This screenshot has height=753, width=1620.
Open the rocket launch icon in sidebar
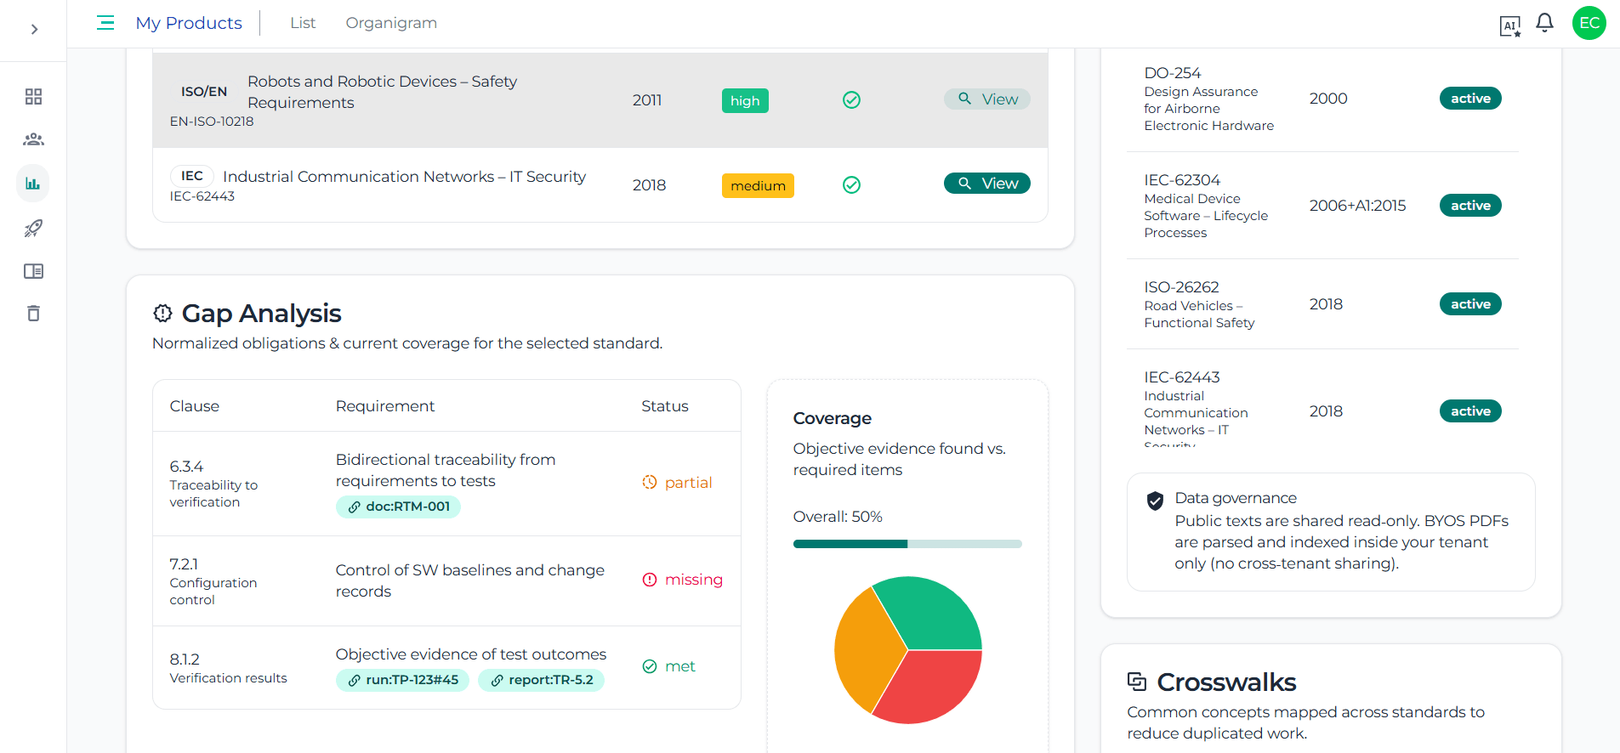[x=33, y=228]
